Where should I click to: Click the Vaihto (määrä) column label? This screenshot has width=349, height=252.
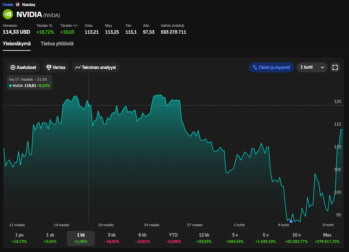[x=173, y=26]
